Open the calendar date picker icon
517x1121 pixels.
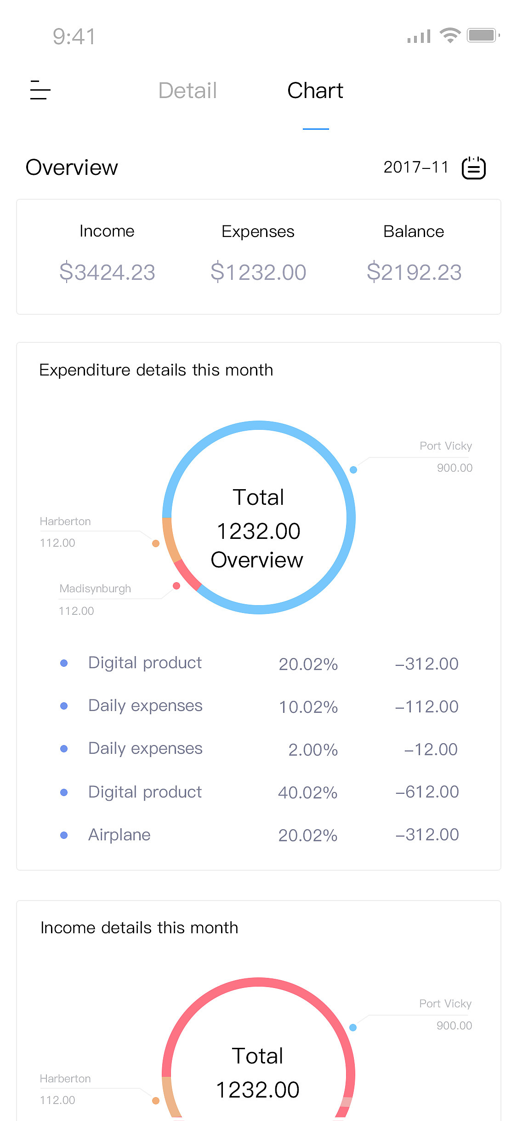click(x=473, y=168)
